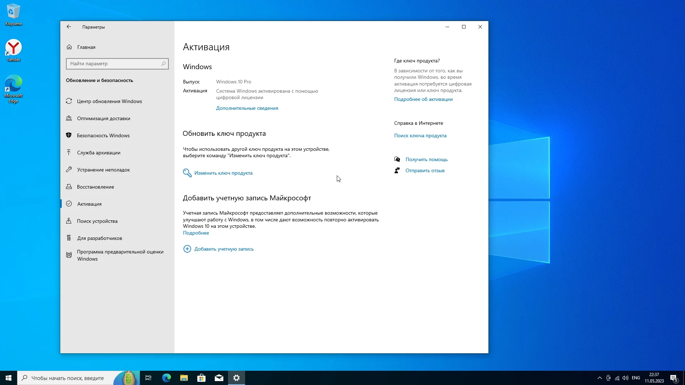Open Дополнительные сведения link
The width and height of the screenshot is (685, 385).
(247, 108)
